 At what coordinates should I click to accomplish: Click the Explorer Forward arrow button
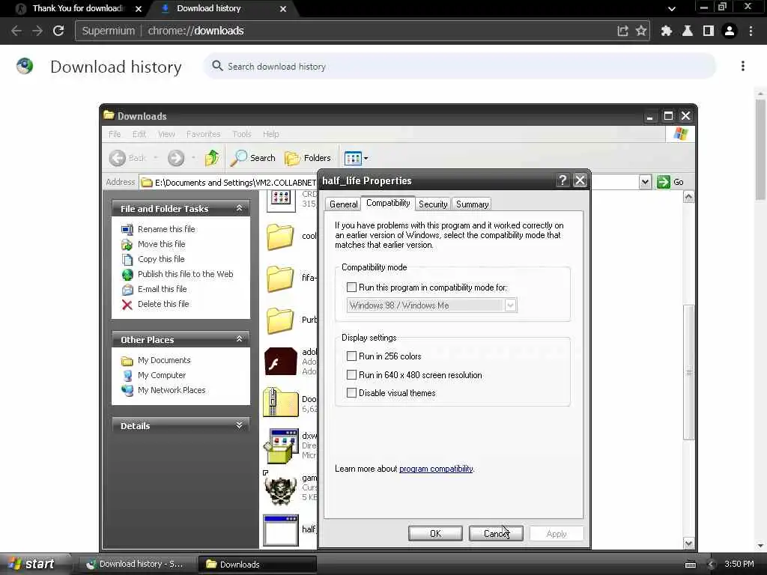pyautogui.click(x=176, y=158)
